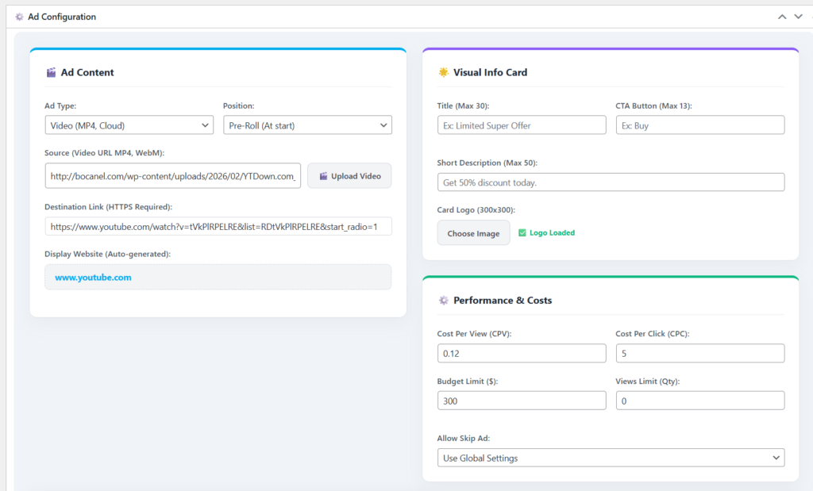The height and width of the screenshot is (491, 813).
Task: Open the Position dropdown
Action: (307, 125)
